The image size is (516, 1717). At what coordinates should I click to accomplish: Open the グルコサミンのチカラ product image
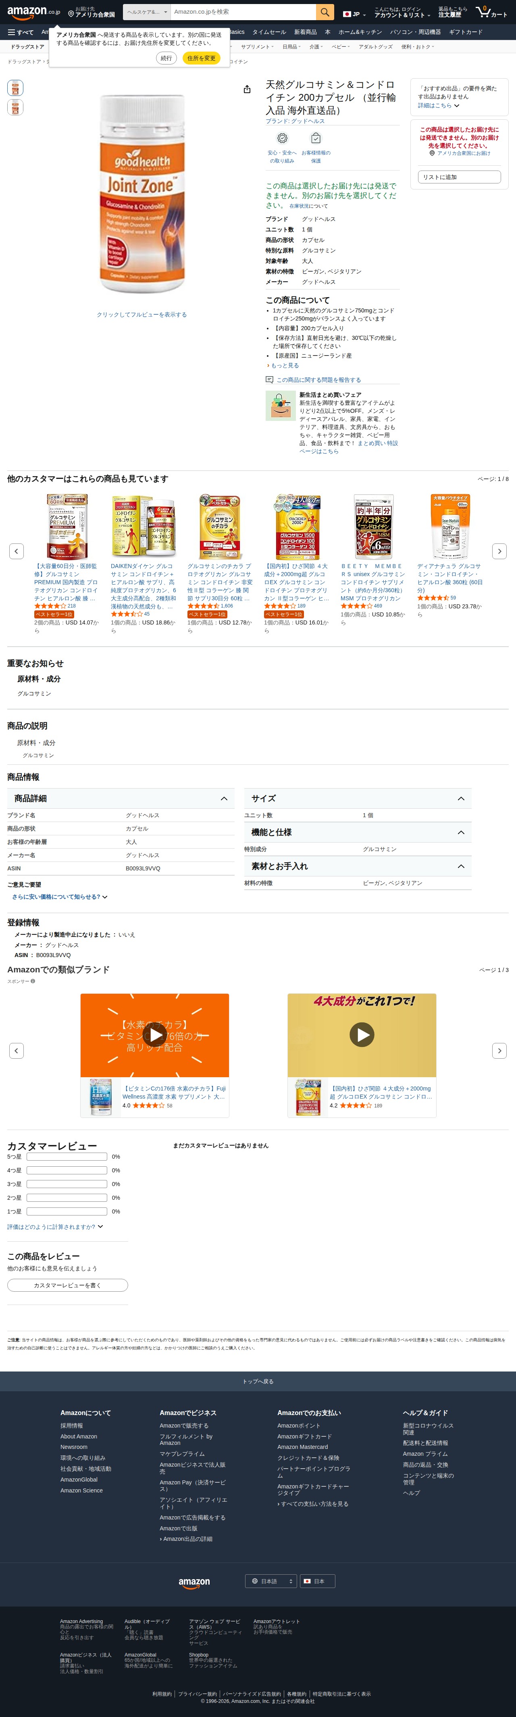pyautogui.click(x=220, y=527)
